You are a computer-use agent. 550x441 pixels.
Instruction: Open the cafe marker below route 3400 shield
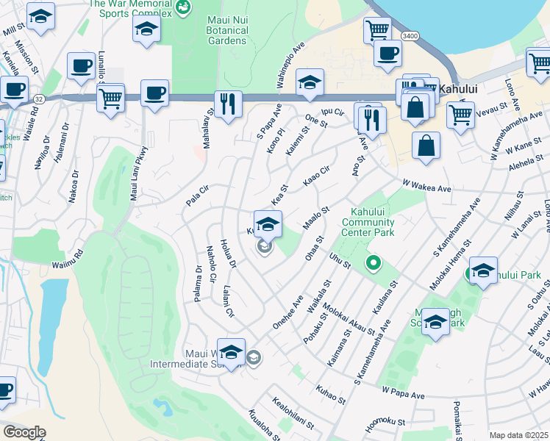[387, 56]
